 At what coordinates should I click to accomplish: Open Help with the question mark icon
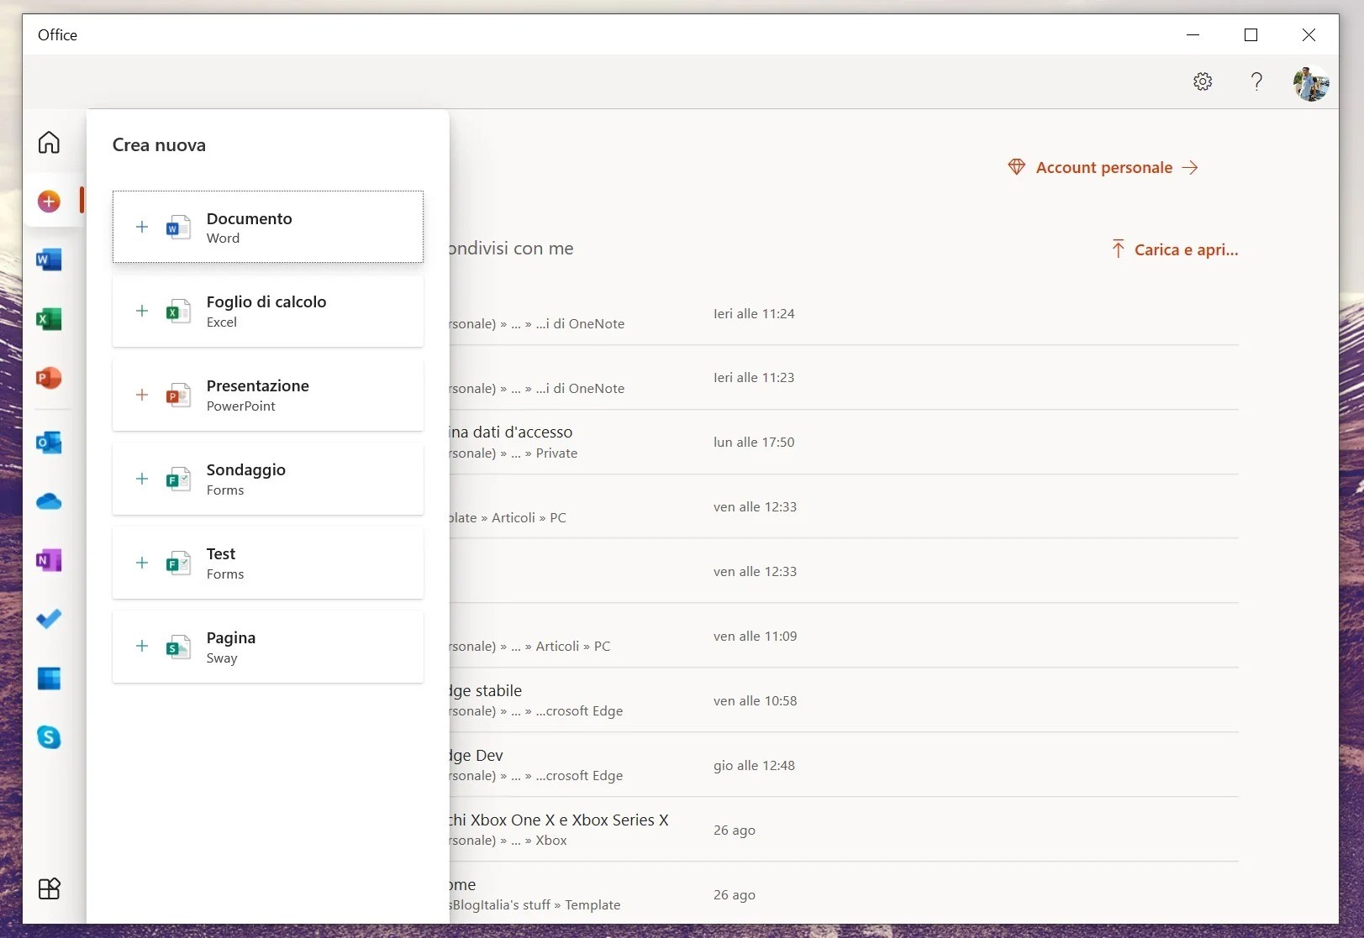coord(1256,81)
